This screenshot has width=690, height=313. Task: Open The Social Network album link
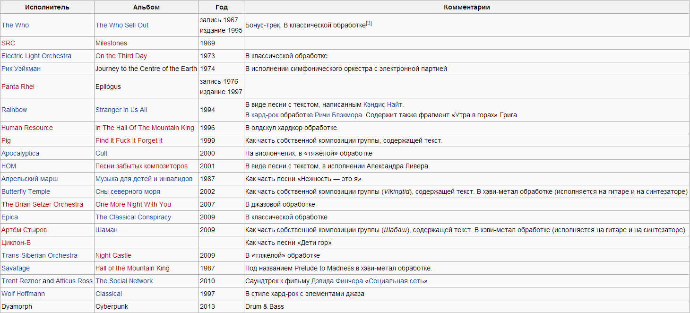[x=124, y=281]
